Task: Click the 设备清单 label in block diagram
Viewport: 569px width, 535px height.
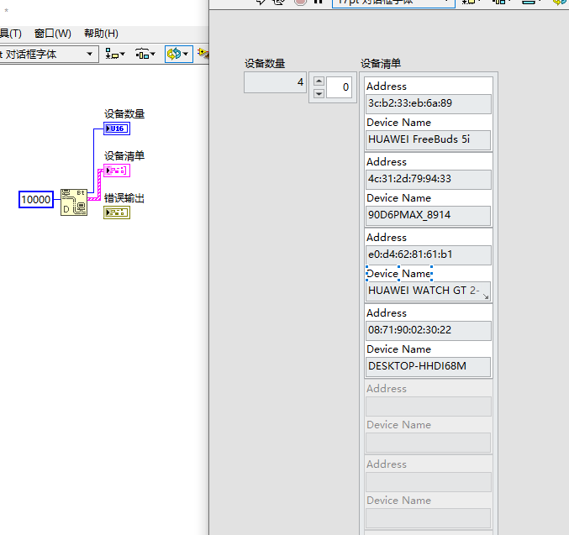Action: click(124, 156)
